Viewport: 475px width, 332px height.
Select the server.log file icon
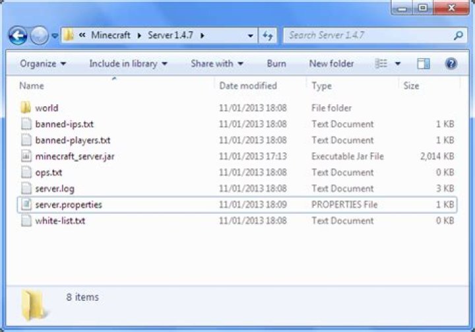[x=26, y=188]
